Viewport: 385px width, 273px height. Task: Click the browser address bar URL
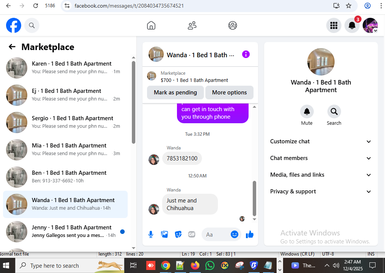(x=129, y=6)
